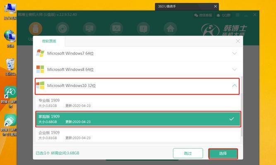Click the exclamation toolbar icon
Image resolution: width=276 pixels, height=165 pixels.
point(144,28)
